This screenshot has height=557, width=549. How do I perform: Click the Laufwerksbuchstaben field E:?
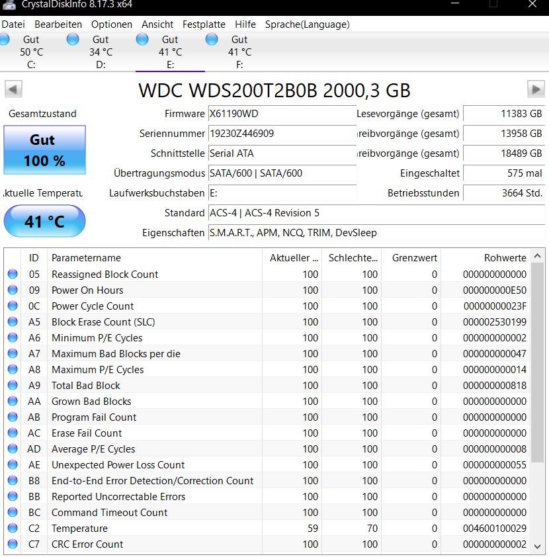(282, 193)
